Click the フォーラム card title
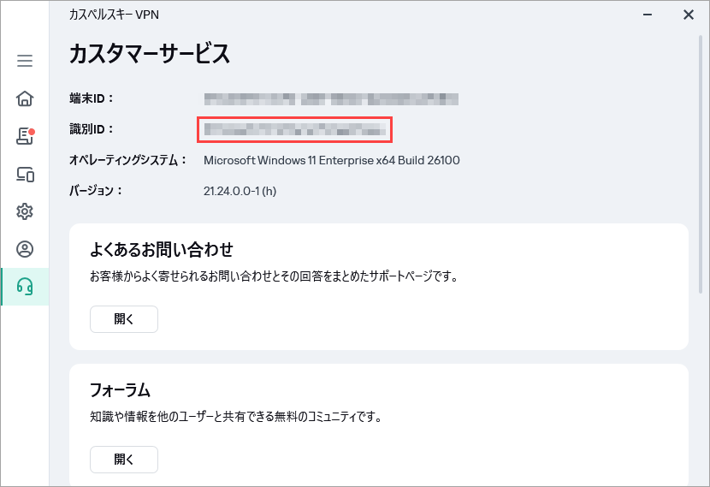Image resolution: width=710 pixels, height=487 pixels. (x=120, y=389)
